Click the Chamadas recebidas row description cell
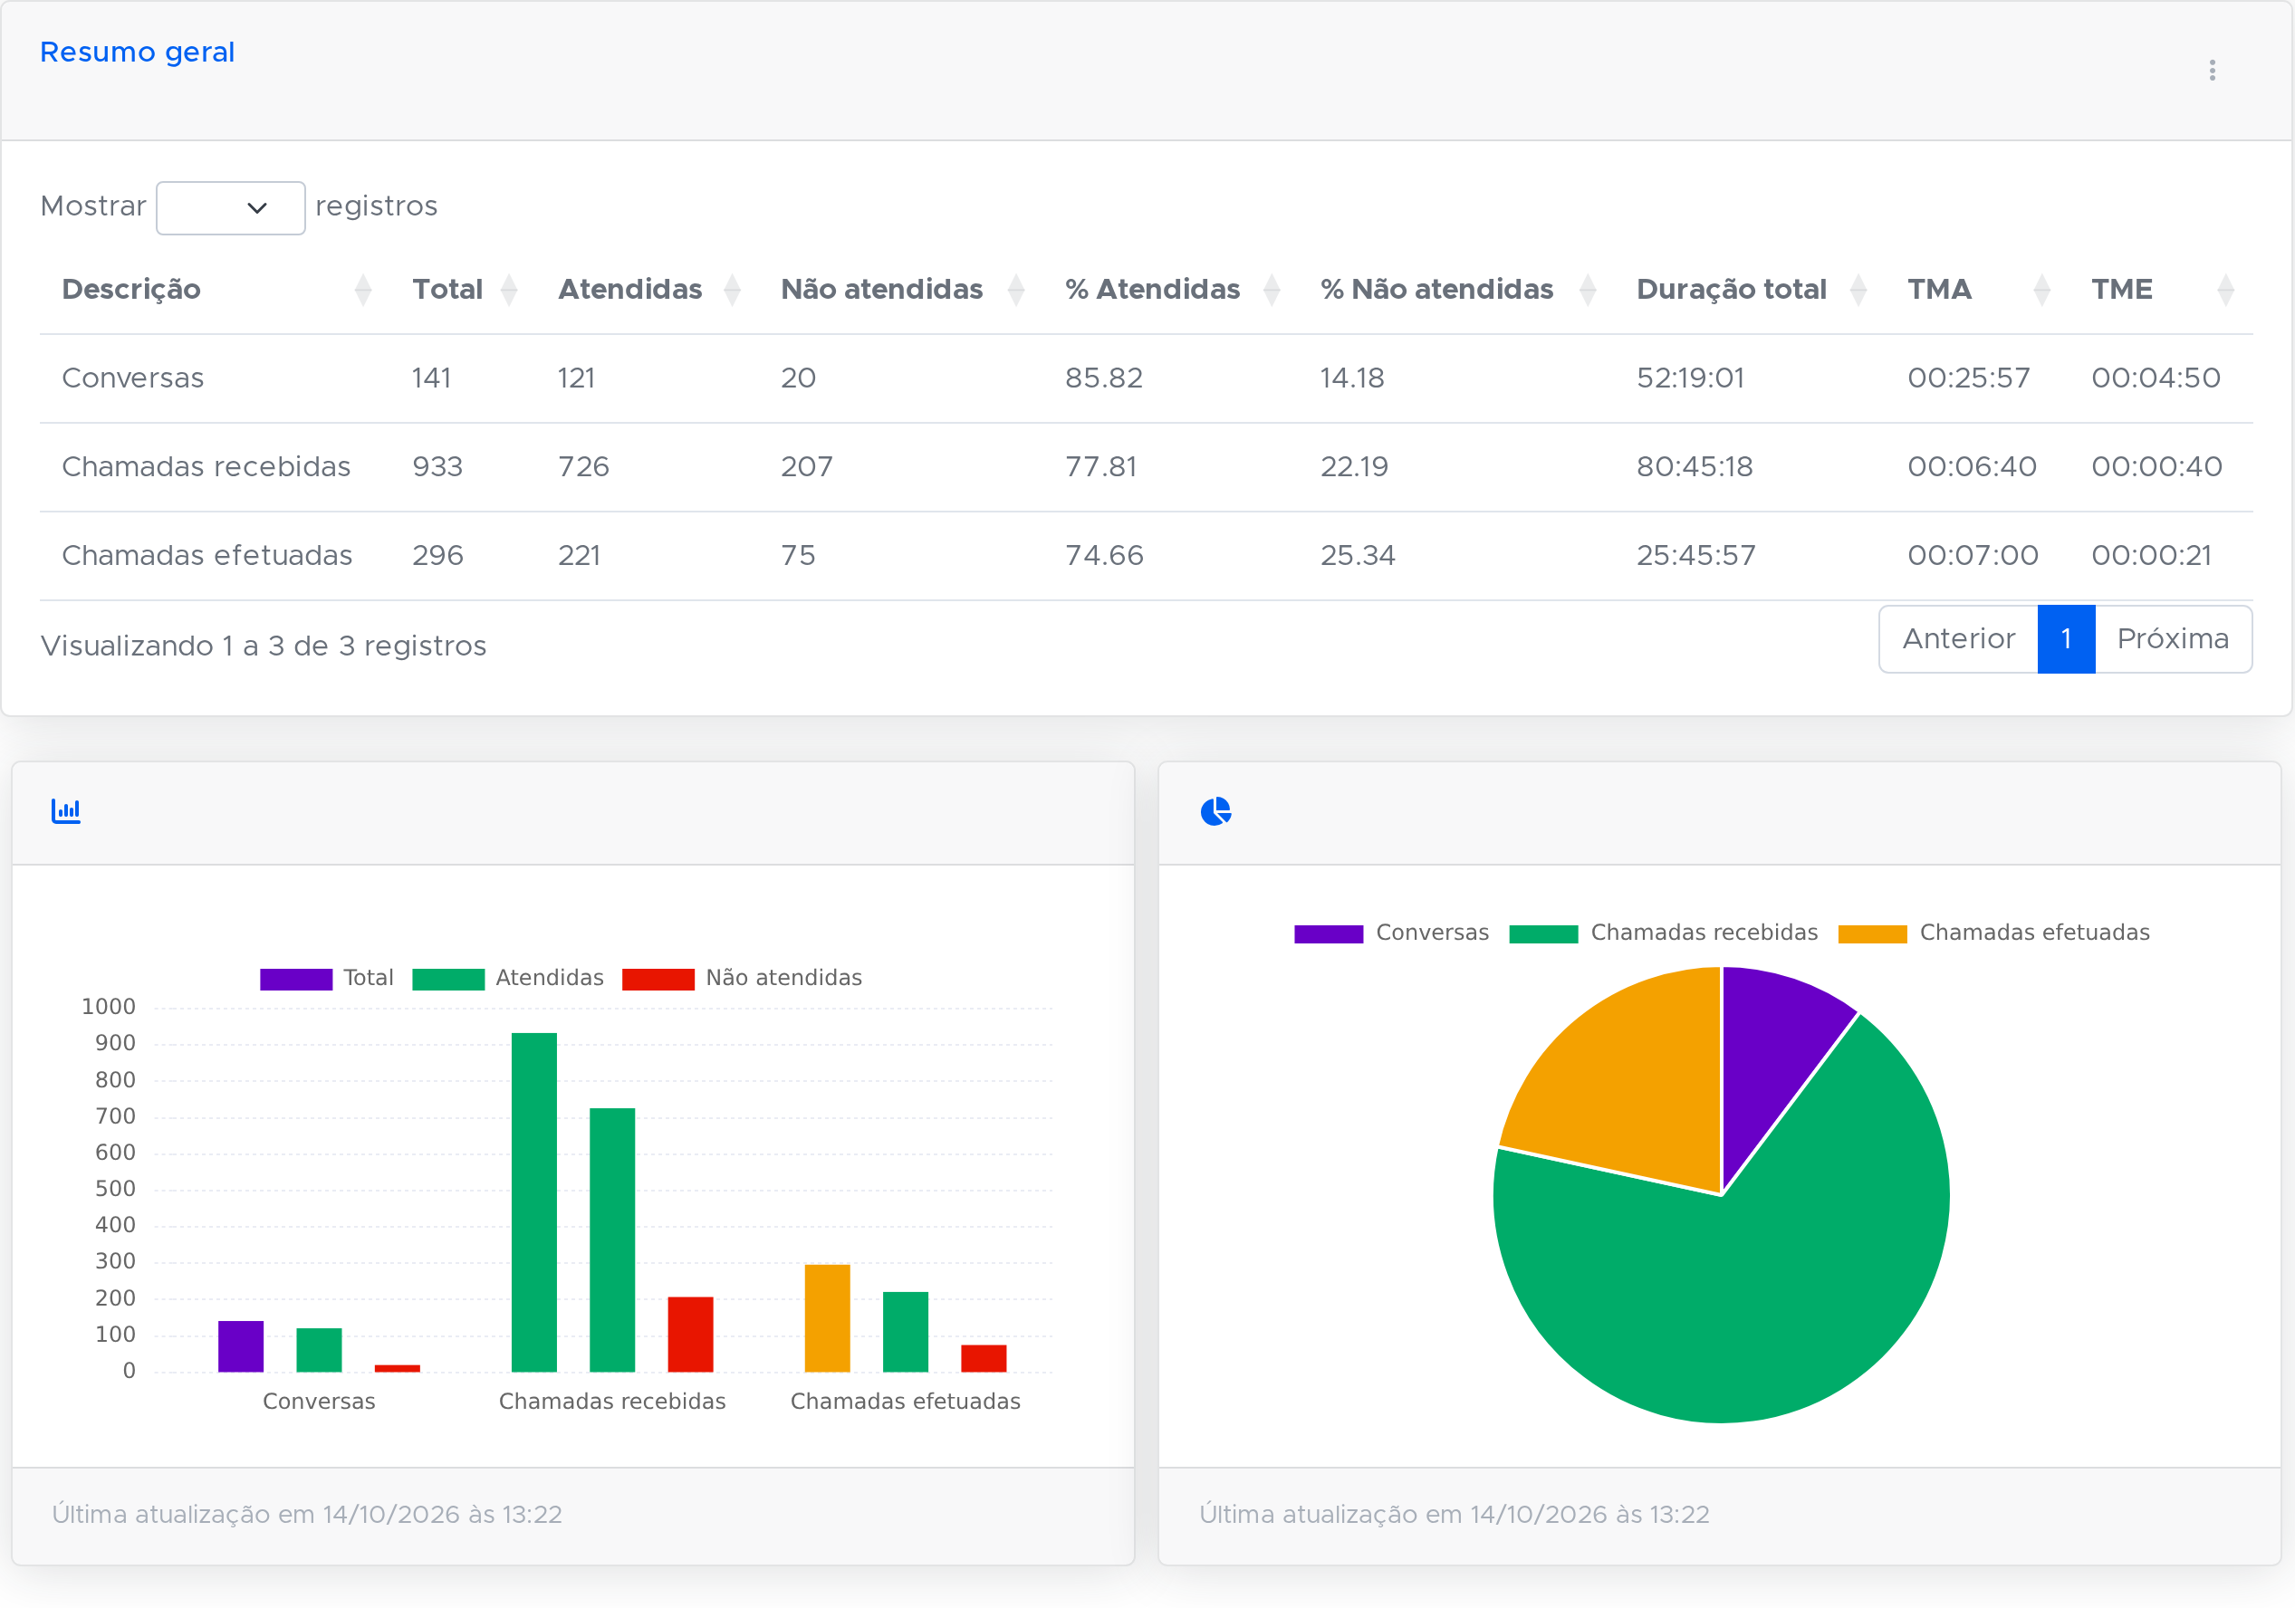This screenshot has height=1608, width=2295. coord(206,468)
